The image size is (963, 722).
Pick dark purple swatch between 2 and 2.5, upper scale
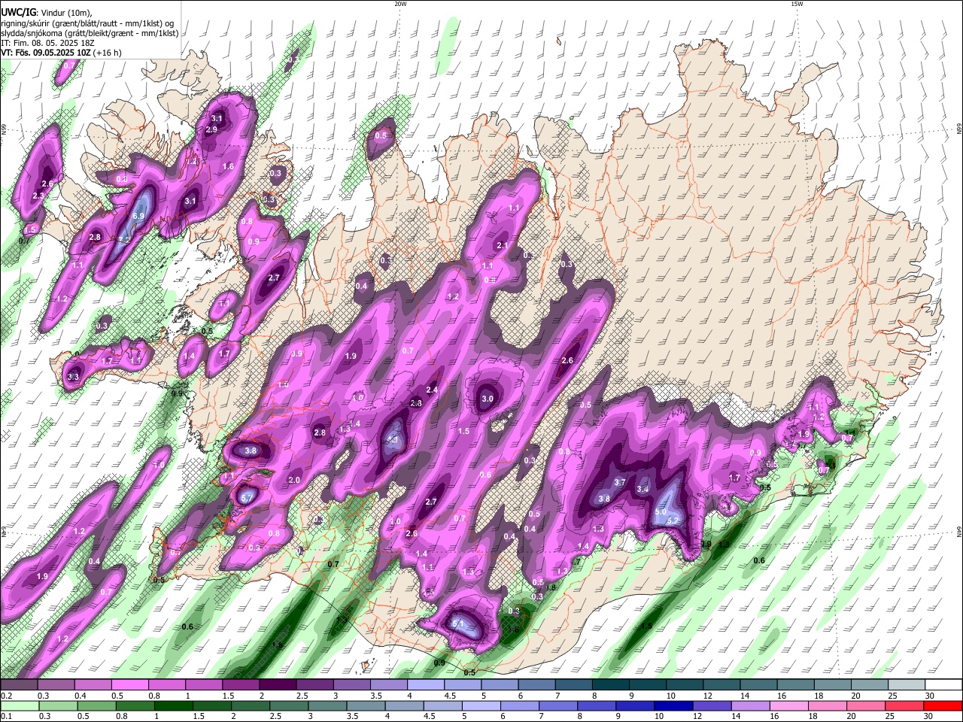coord(277,685)
